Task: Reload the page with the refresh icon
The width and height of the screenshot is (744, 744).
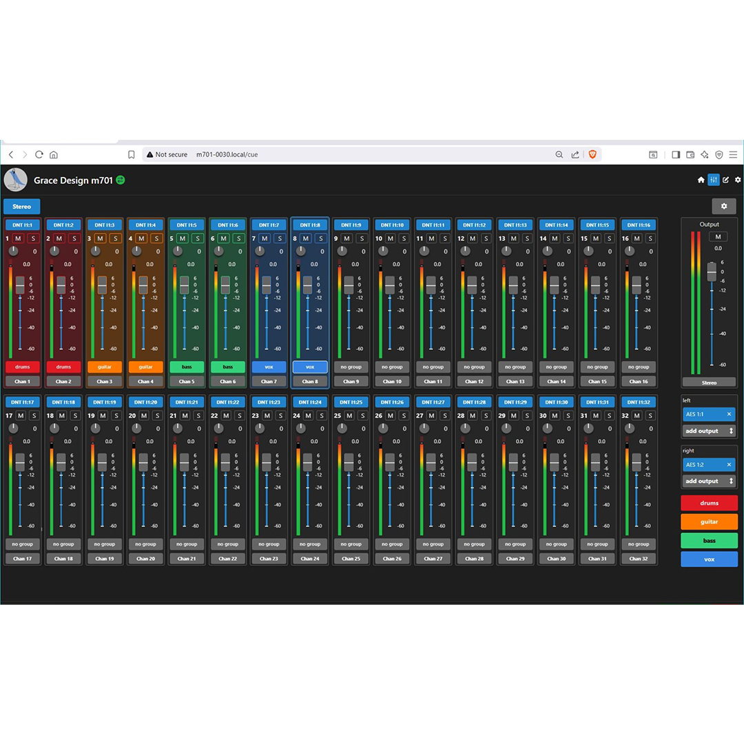Action: (39, 155)
